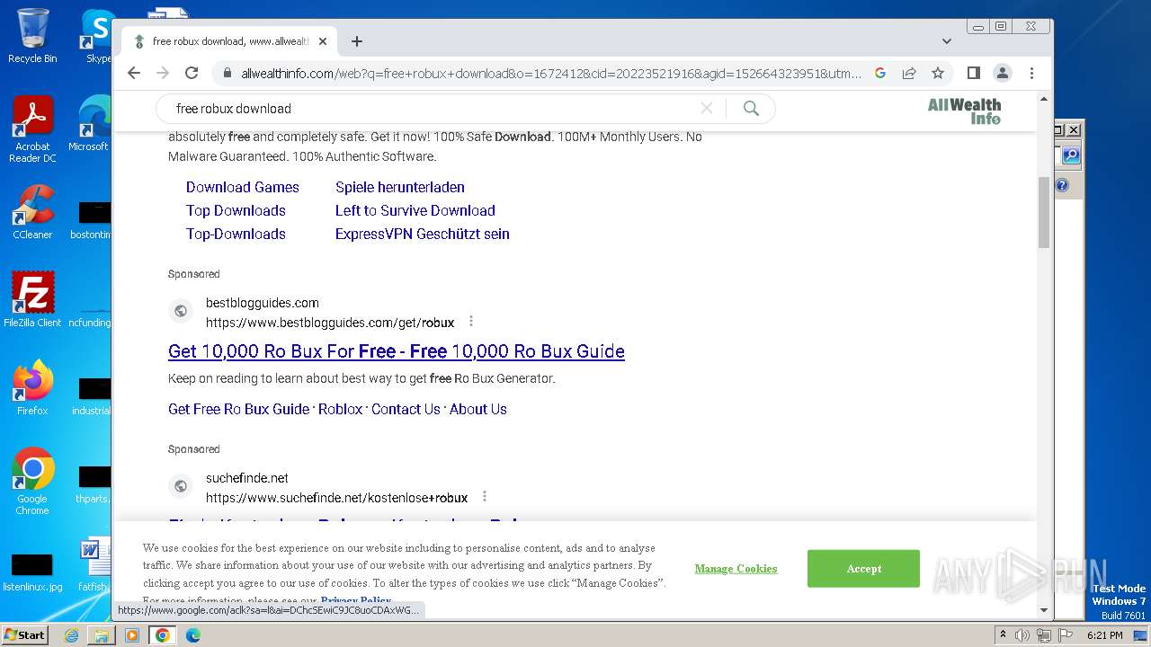Open CCleaner desktop icon
The width and height of the screenshot is (1151, 647).
[x=32, y=212]
